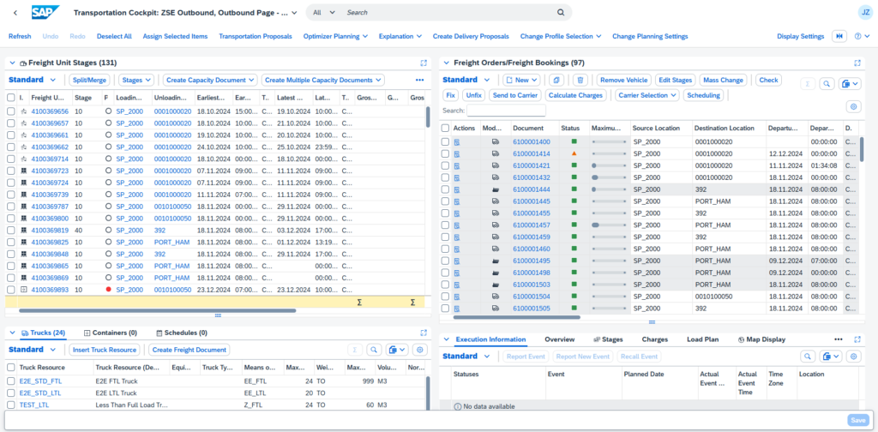Expand the Carrier Selection dropdown
This screenshot has height=432, width=878.
tap(645, 95)
